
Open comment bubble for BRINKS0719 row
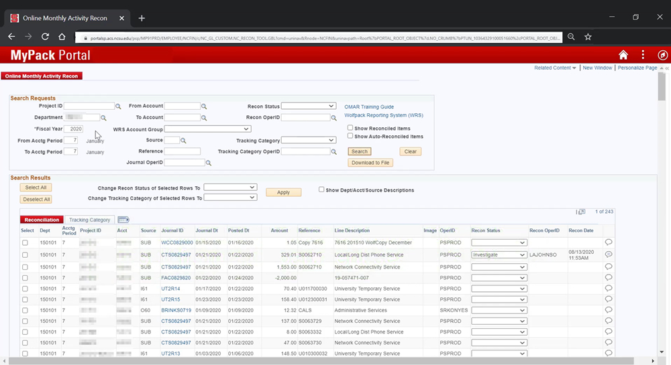[609, 310]
